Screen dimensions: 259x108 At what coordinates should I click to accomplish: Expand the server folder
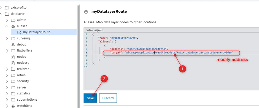(x=7, y=87)
